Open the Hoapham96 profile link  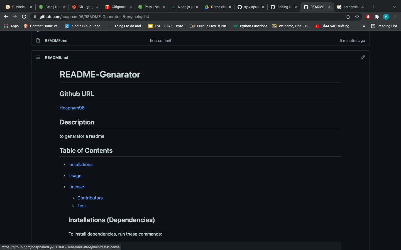coord(72,108)
